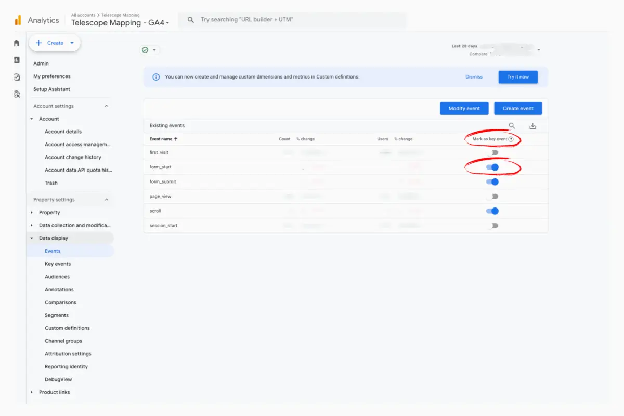
Task: Click the Analytics search field
Action: click(x=292, y=20)
